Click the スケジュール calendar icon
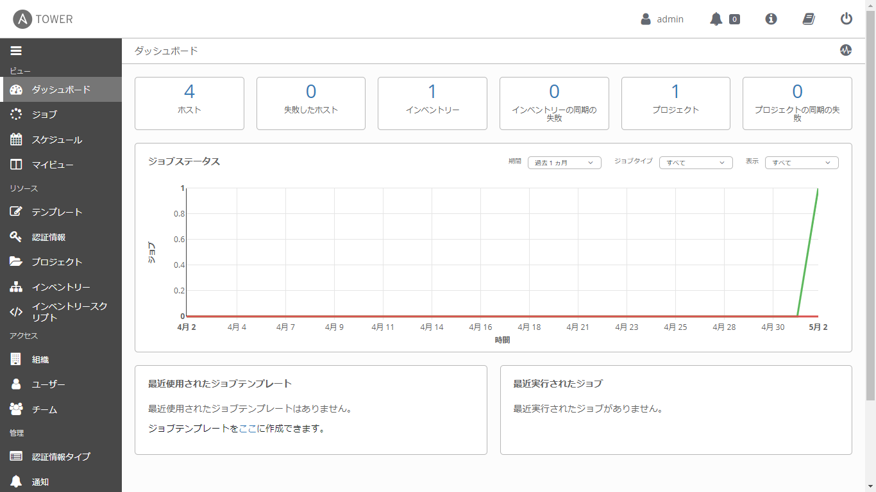Screen dimensions: 876x492 [x=16, y=139]
